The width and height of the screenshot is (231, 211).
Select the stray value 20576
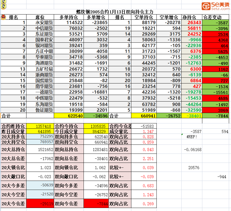pyautogui.click(x=192, y=167)
